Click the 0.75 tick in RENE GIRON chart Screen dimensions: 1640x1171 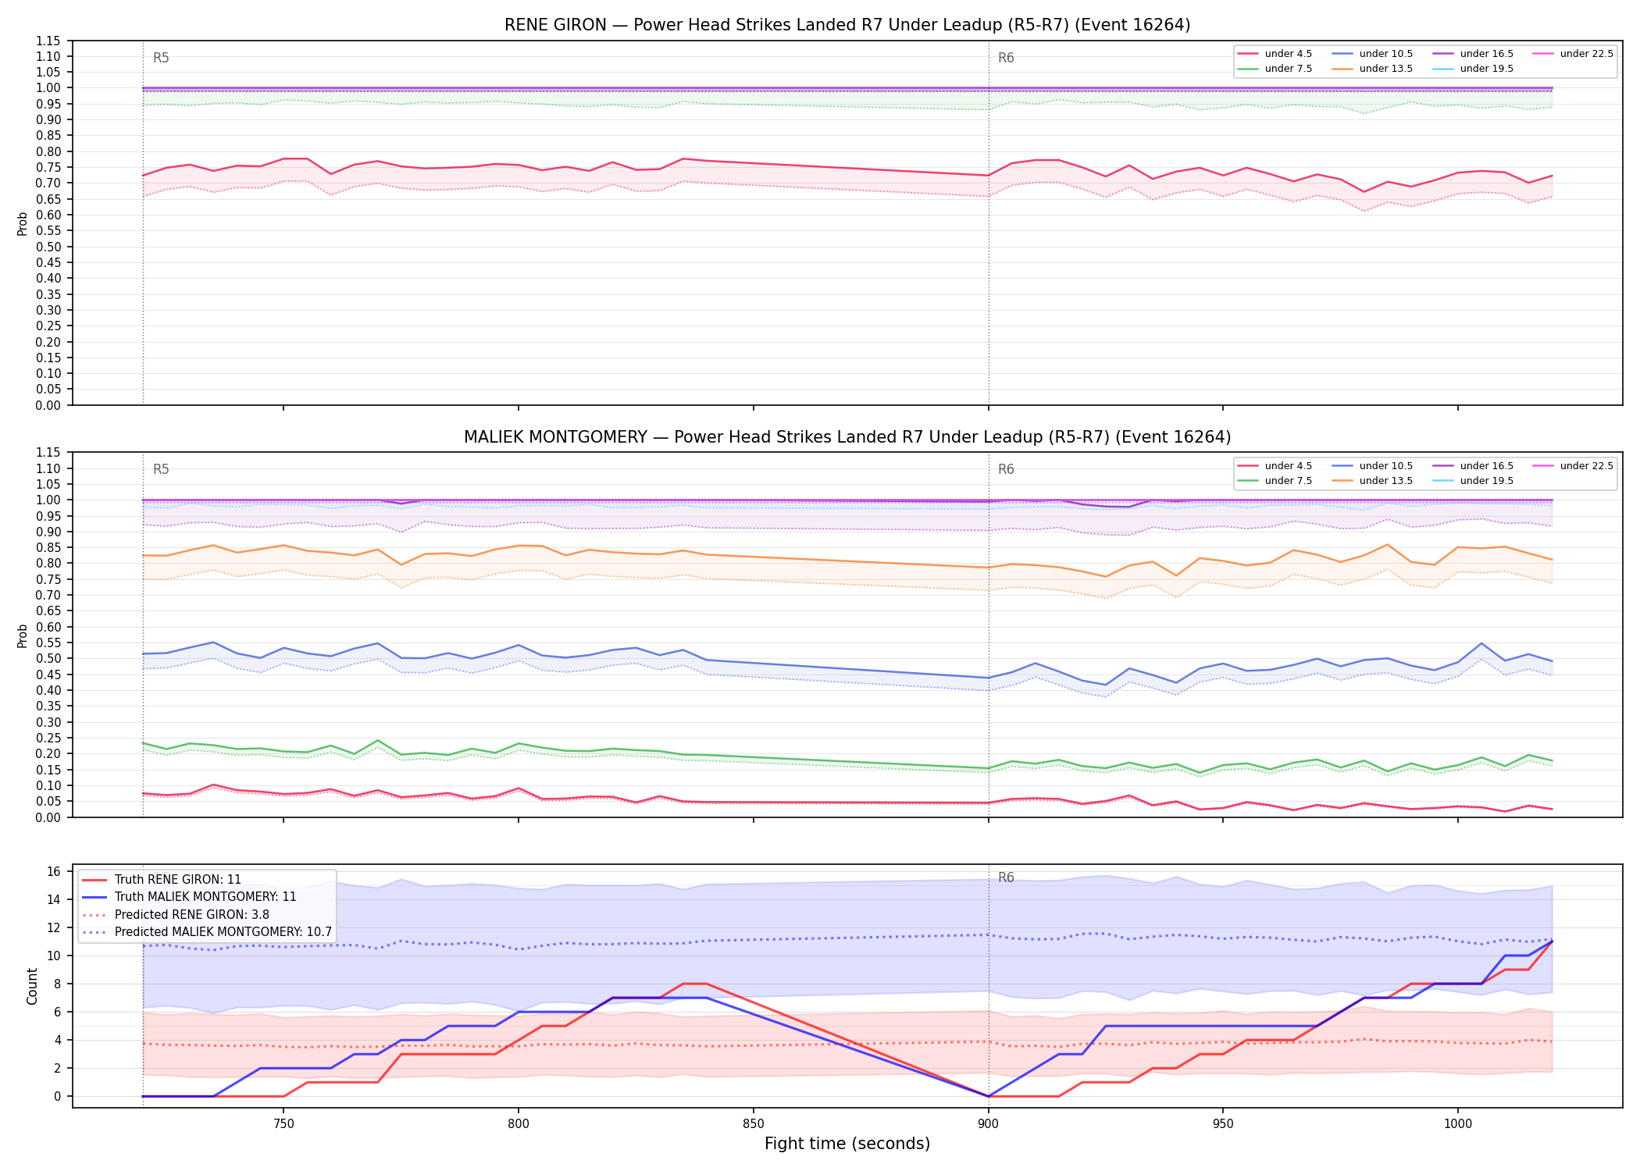point(48,168)
